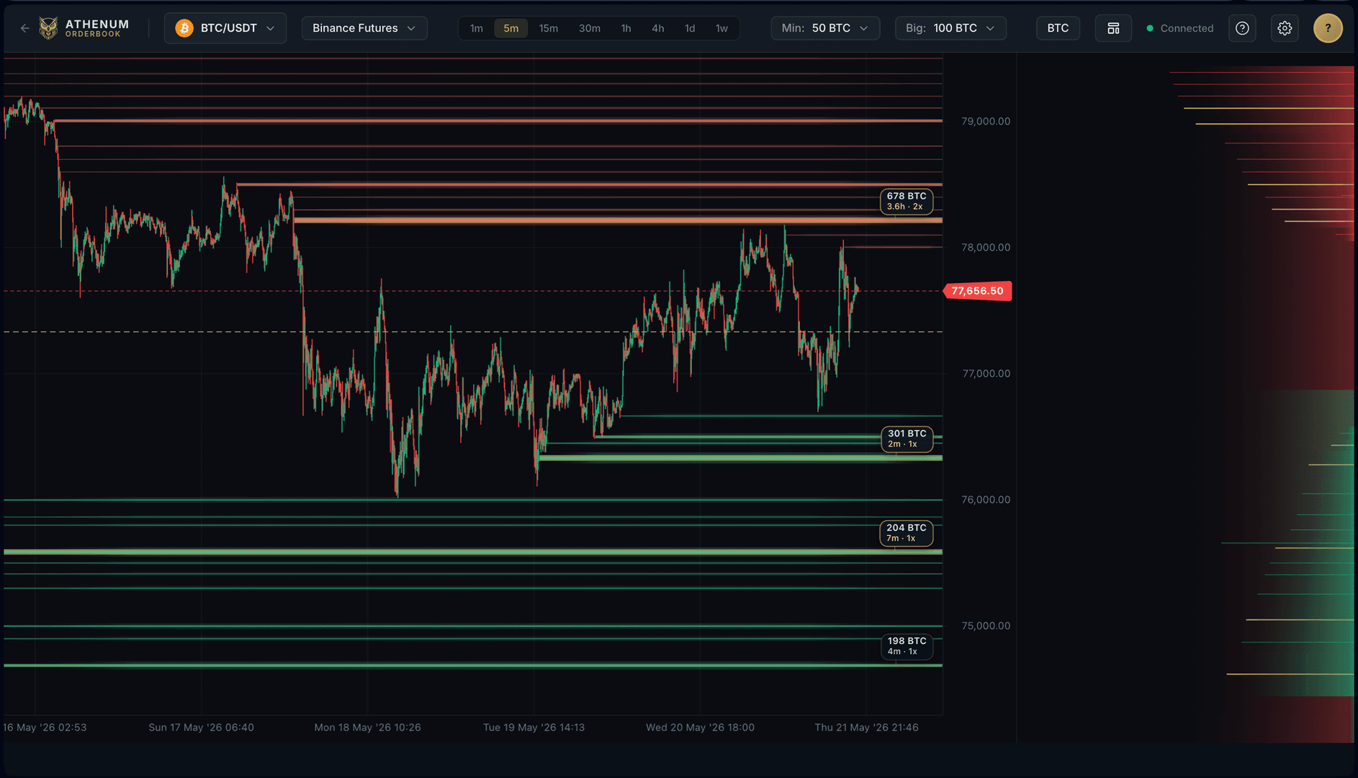
Task: Click the Tue 19 May '26 14:13 label
Action: (x=534, y=728)
